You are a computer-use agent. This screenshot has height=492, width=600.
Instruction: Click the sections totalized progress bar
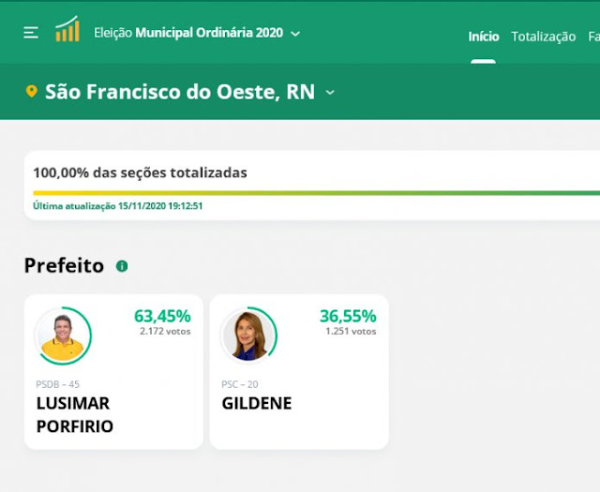(317, 193)
